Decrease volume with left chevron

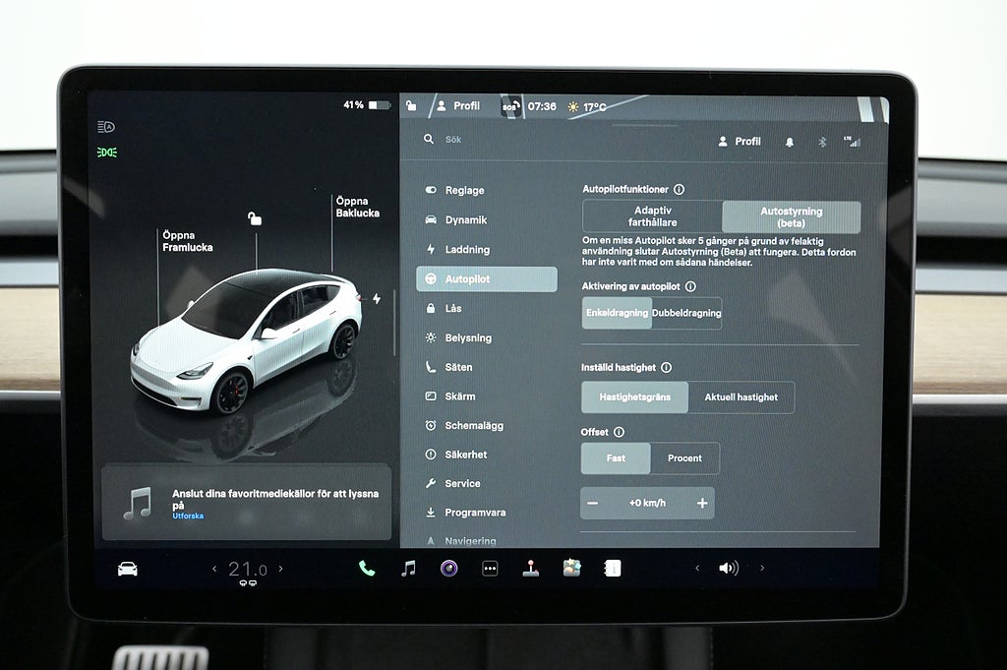(x=697, y=568)
